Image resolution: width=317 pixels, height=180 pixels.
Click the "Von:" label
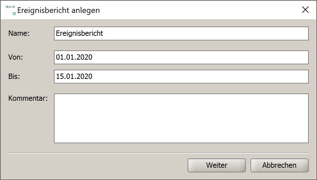[x=16, y=57]
